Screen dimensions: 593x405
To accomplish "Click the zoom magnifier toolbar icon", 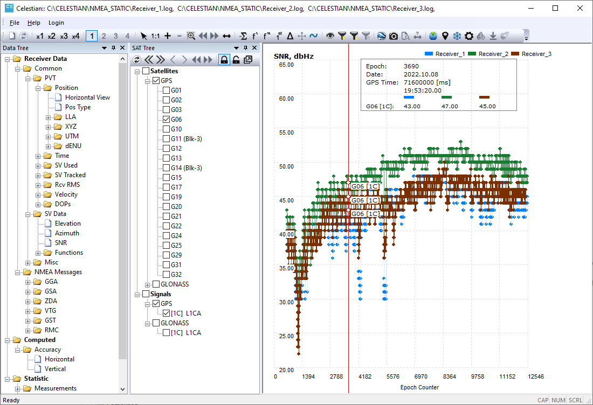I will 191,36.
